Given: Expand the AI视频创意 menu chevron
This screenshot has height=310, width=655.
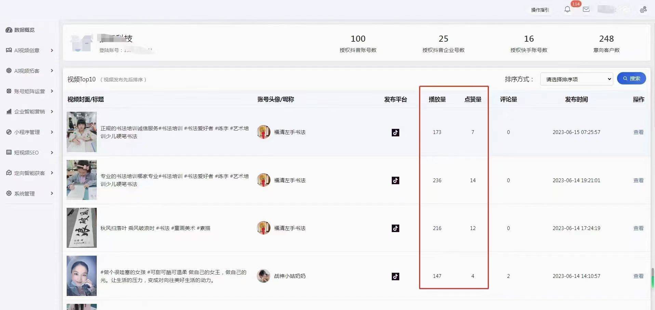Looking at the screenshot, I should (52, 50).
